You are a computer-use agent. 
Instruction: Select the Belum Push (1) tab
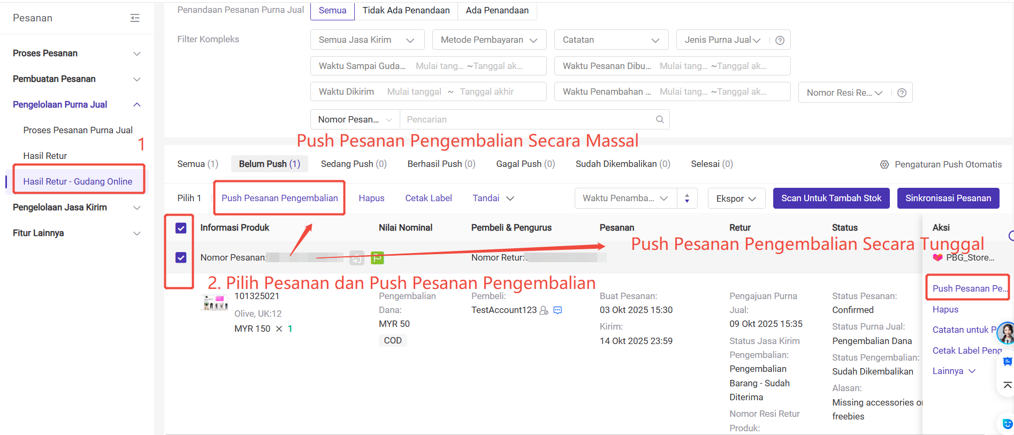[270, 164]
